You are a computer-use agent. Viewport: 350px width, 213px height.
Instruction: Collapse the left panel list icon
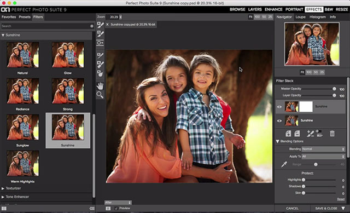tap(92, 209)
